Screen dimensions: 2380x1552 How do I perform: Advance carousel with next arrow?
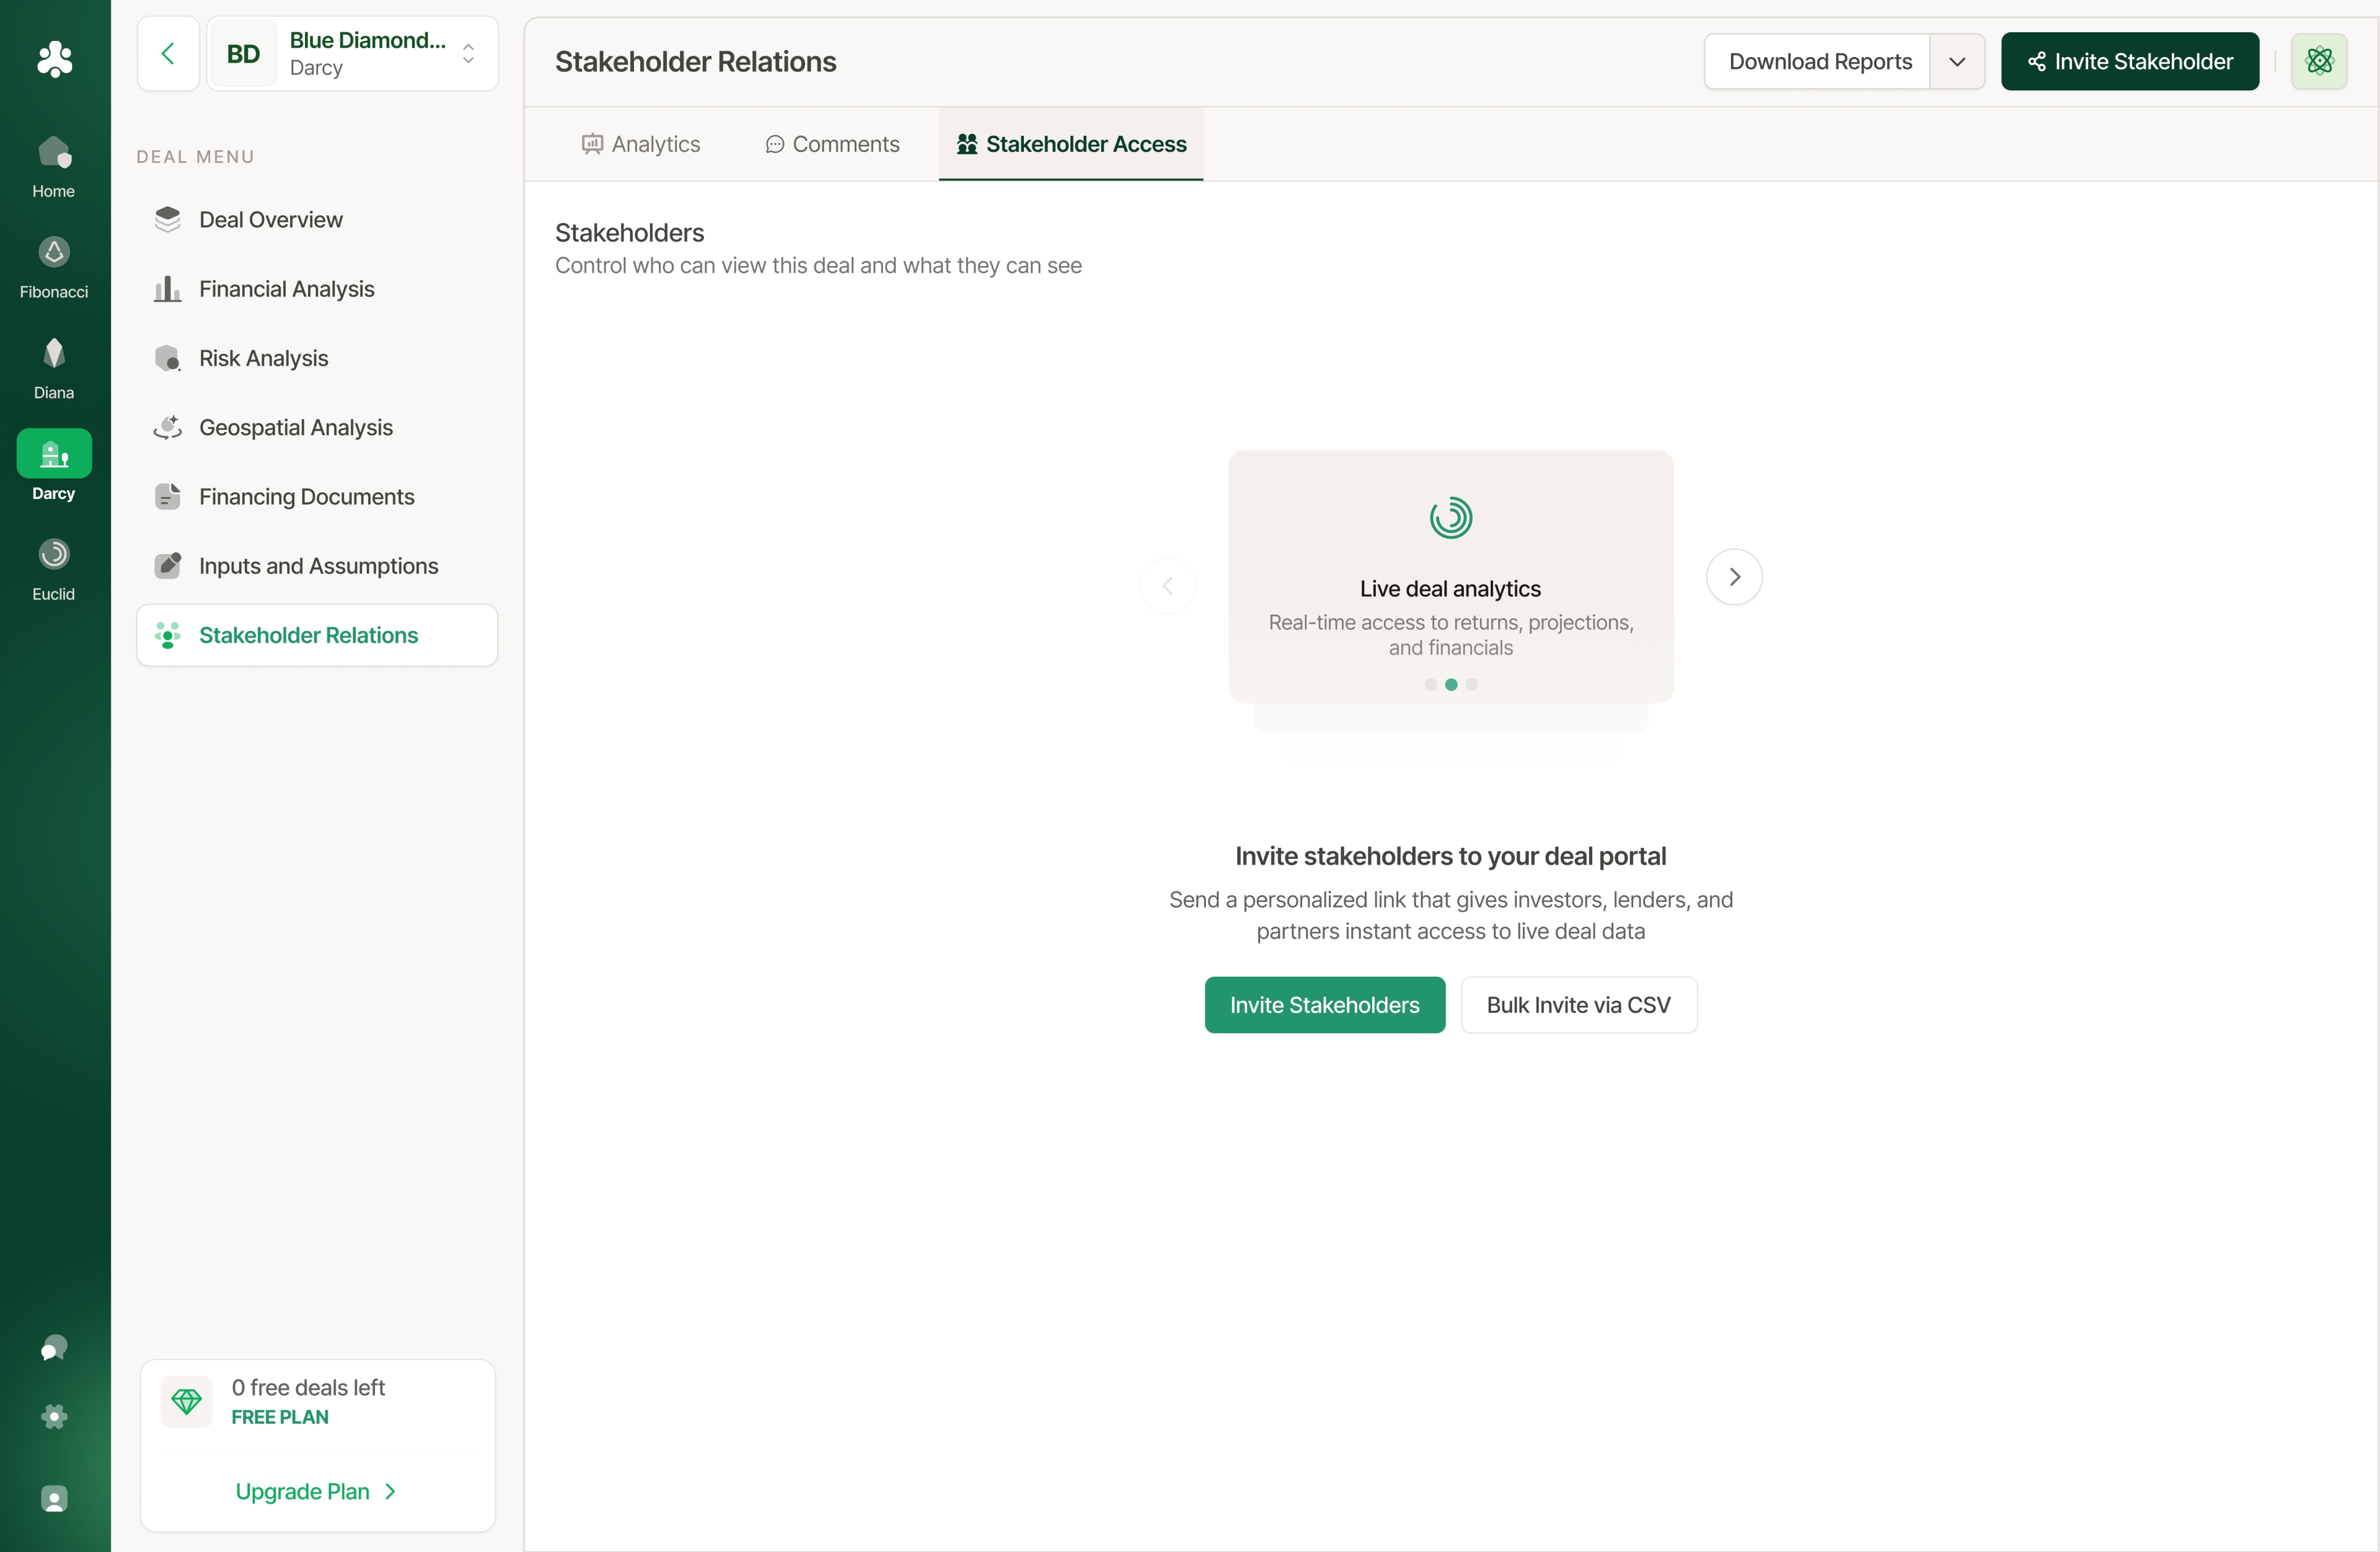[x=1734, y=577]
